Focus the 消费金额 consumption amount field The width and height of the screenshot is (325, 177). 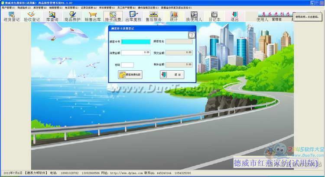point(136,52)
